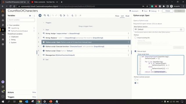The width and height of the screenshot is (186, 104).
Task: Open menu for Python script: Close row
Action: point(128,51)
